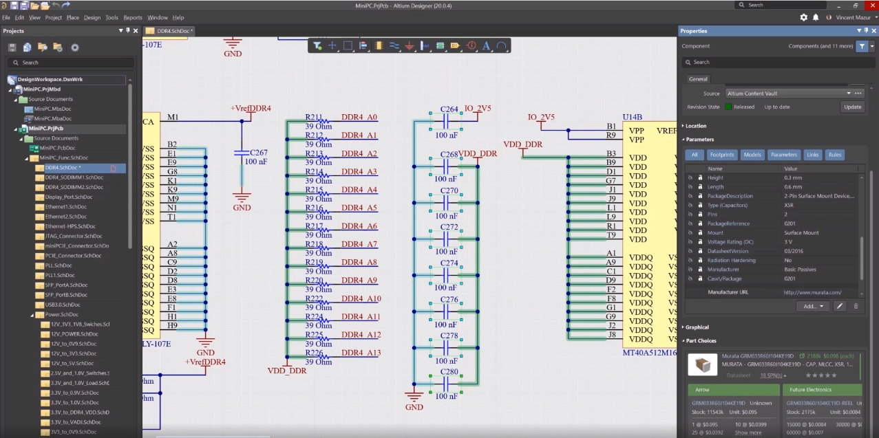Click the save icon in Projects panel toolbar
The width and height of the screenshot is (879, 438).
point(12,47)
